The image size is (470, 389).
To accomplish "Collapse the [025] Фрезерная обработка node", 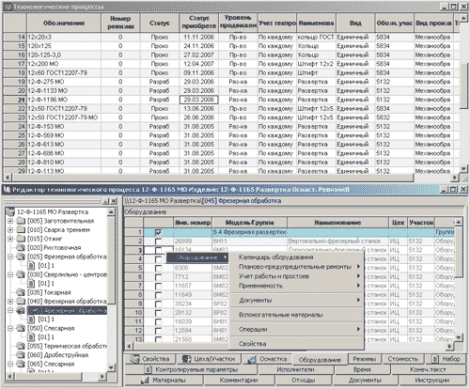I will click(x=10, y=257).
